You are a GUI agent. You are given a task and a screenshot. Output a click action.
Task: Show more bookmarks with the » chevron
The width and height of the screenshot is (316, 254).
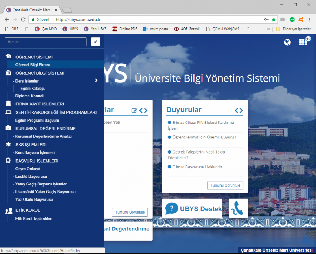(268, 29)
